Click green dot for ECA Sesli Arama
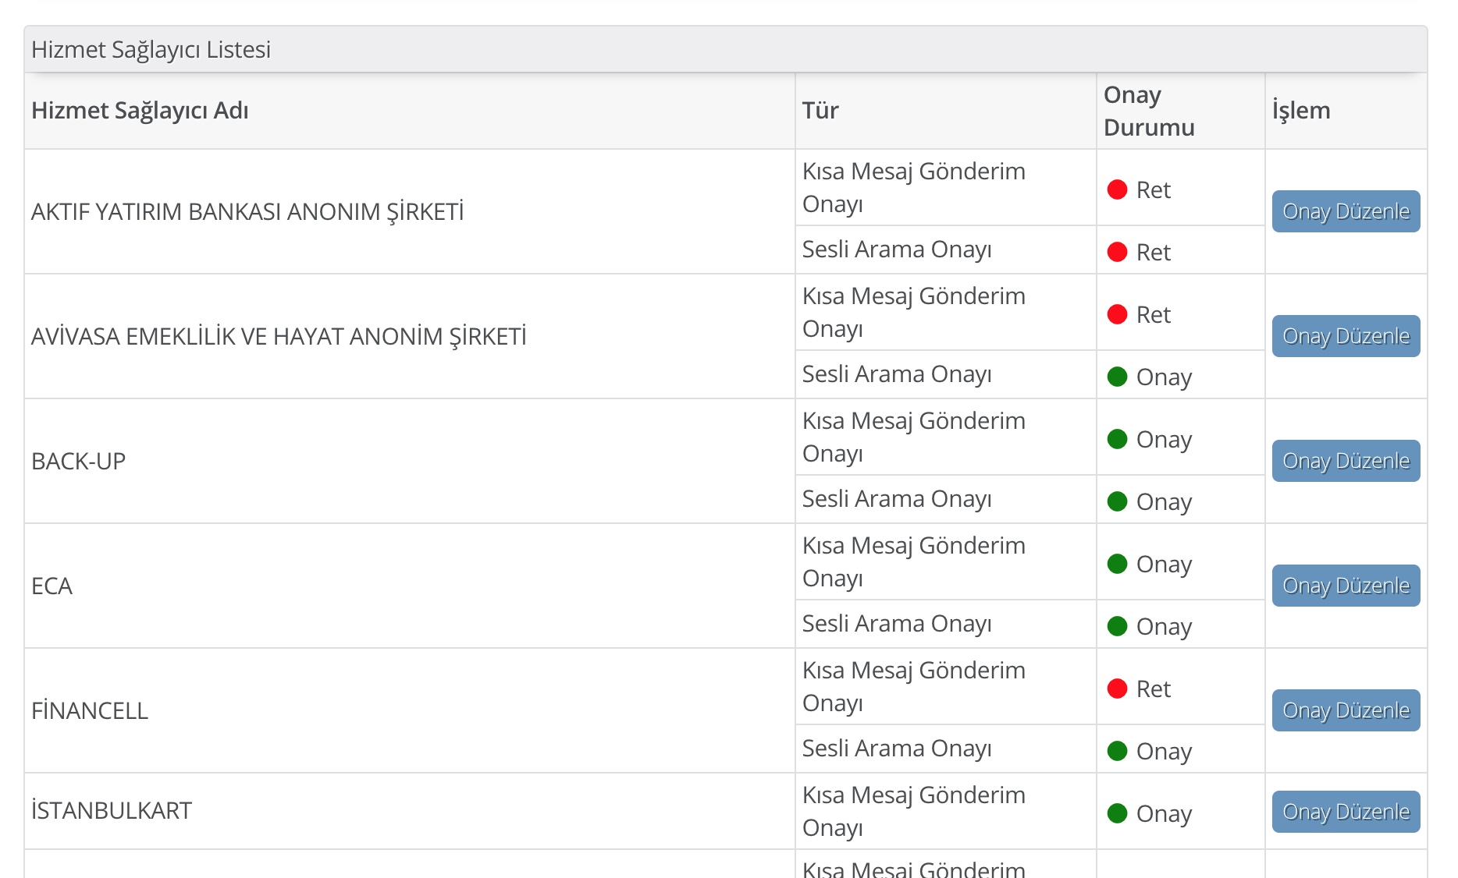Image resolution: width=1458 pixels, height=878 pixels. [1117, 626]
